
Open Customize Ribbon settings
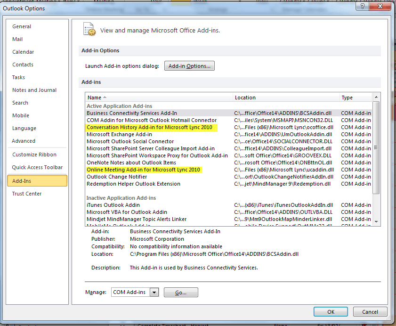(x=34, y=155)
